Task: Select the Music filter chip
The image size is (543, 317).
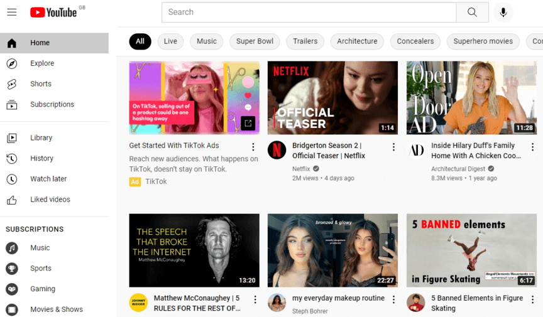Action: tap(207, 41)
